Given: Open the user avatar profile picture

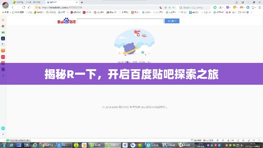Looking at the screenshot, I should click(5, 5).
